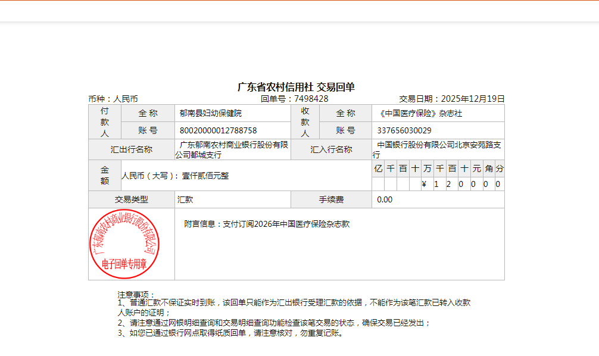The width and height of the screenshot is (599, 356).
Task: Select payer name 郁南县妇幼保健院
Action: [x=211, y=113]
